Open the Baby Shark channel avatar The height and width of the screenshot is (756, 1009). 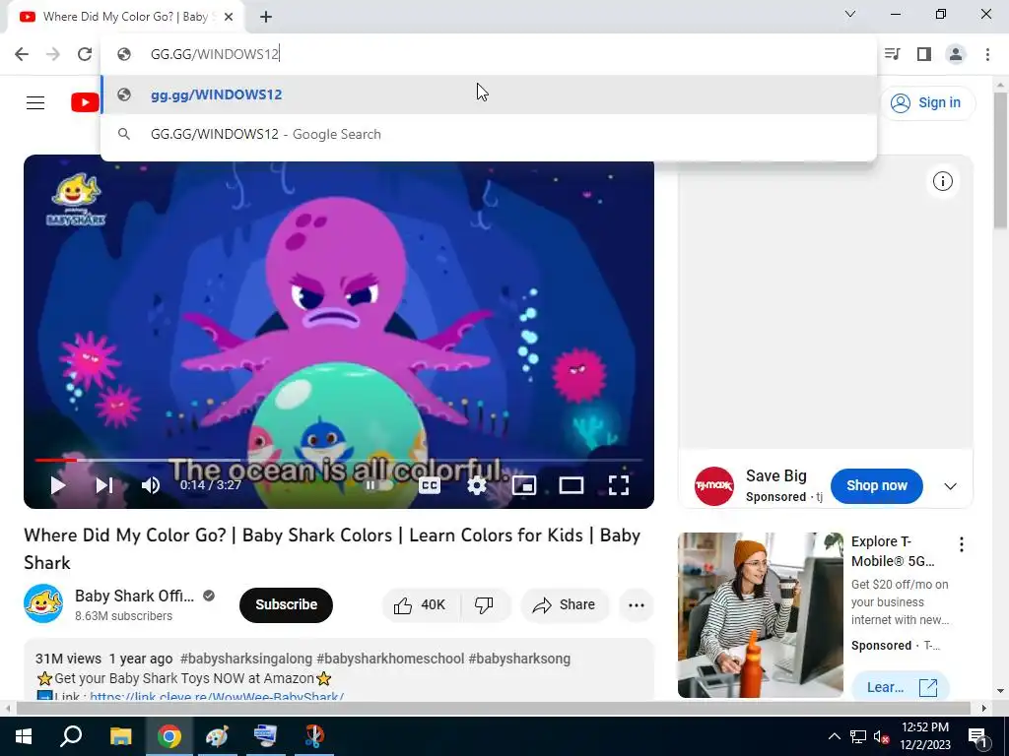click(x=43, y=603)
